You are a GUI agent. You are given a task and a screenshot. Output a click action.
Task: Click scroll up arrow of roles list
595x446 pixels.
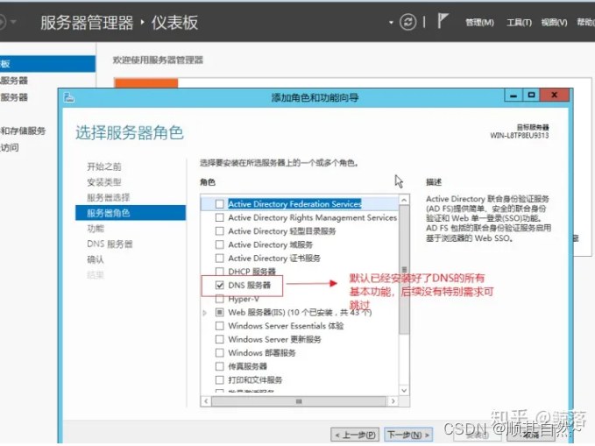pos(404,200)
